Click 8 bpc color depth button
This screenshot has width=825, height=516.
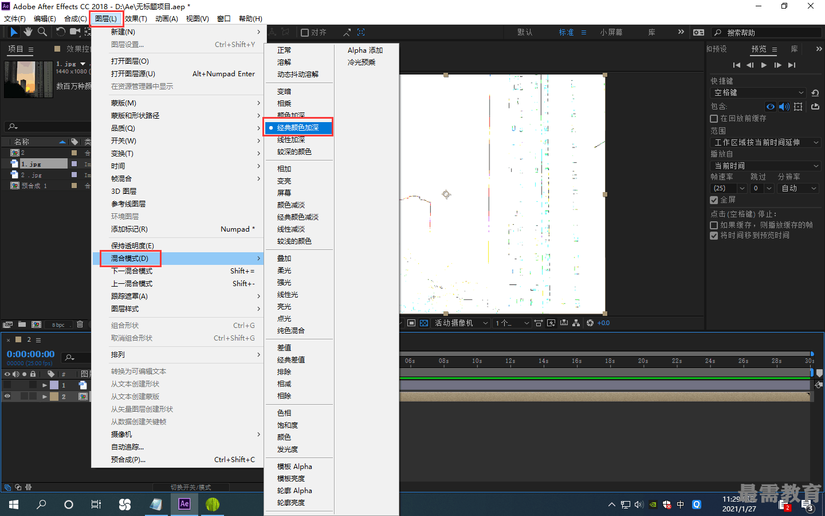(x=58, y=325)
